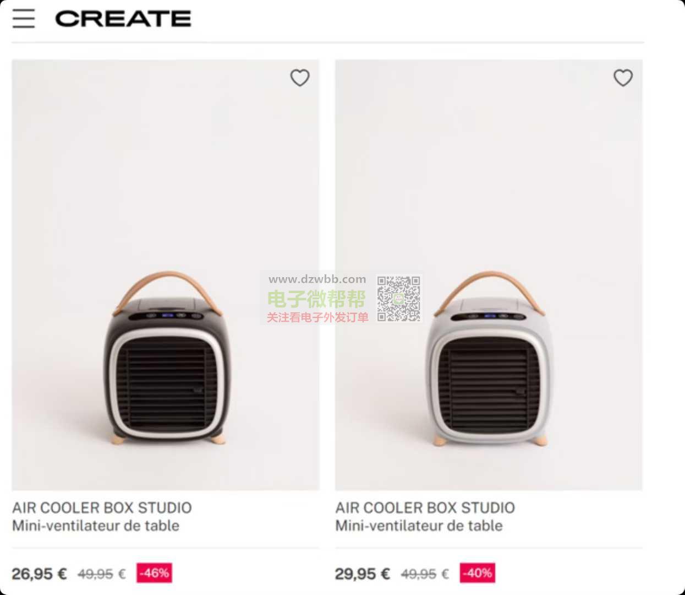Image resolution: width=685 pixels, height=595 pixels.
Task: Click the 26,95 € price
Action: pyautogui.click(x=39, y=574)
